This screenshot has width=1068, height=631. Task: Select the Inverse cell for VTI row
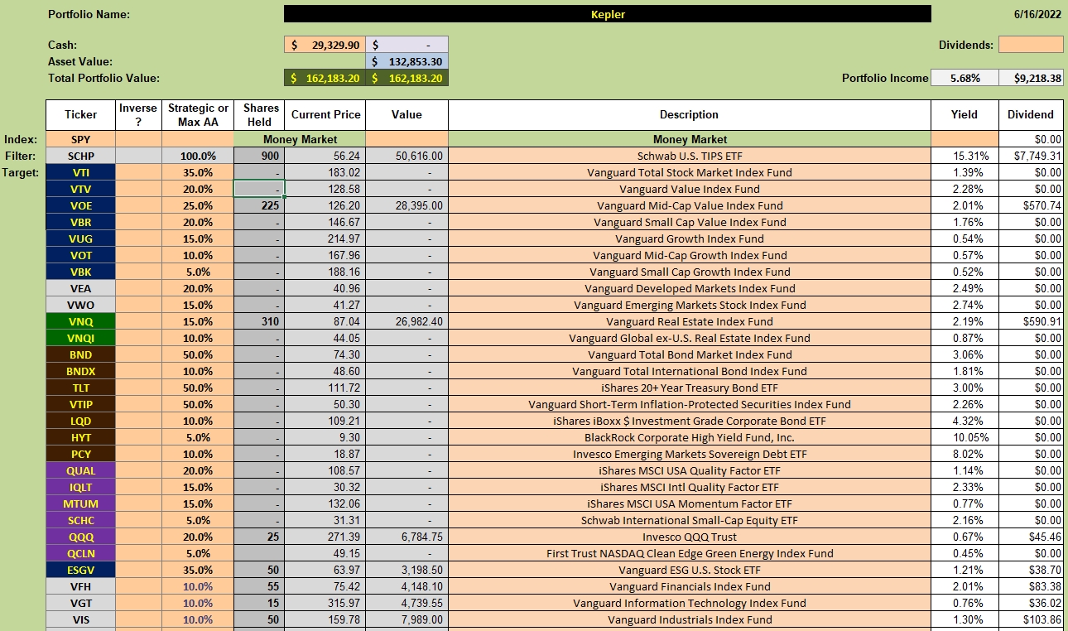(138, 172)
